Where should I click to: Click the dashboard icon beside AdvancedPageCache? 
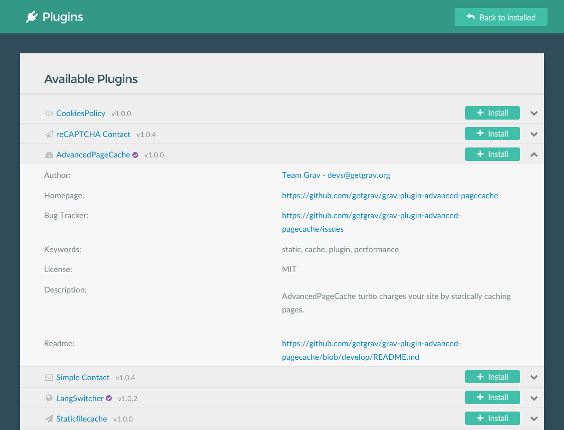[x=49, y=155]
